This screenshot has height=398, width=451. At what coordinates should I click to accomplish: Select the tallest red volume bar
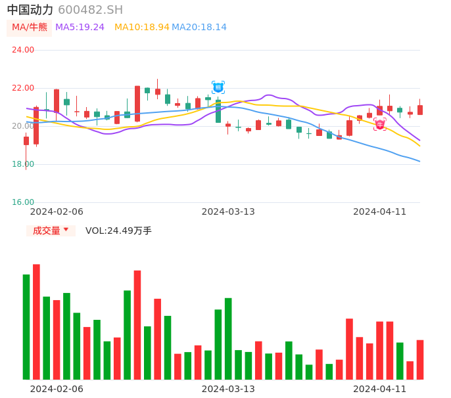tap(36, 321)
